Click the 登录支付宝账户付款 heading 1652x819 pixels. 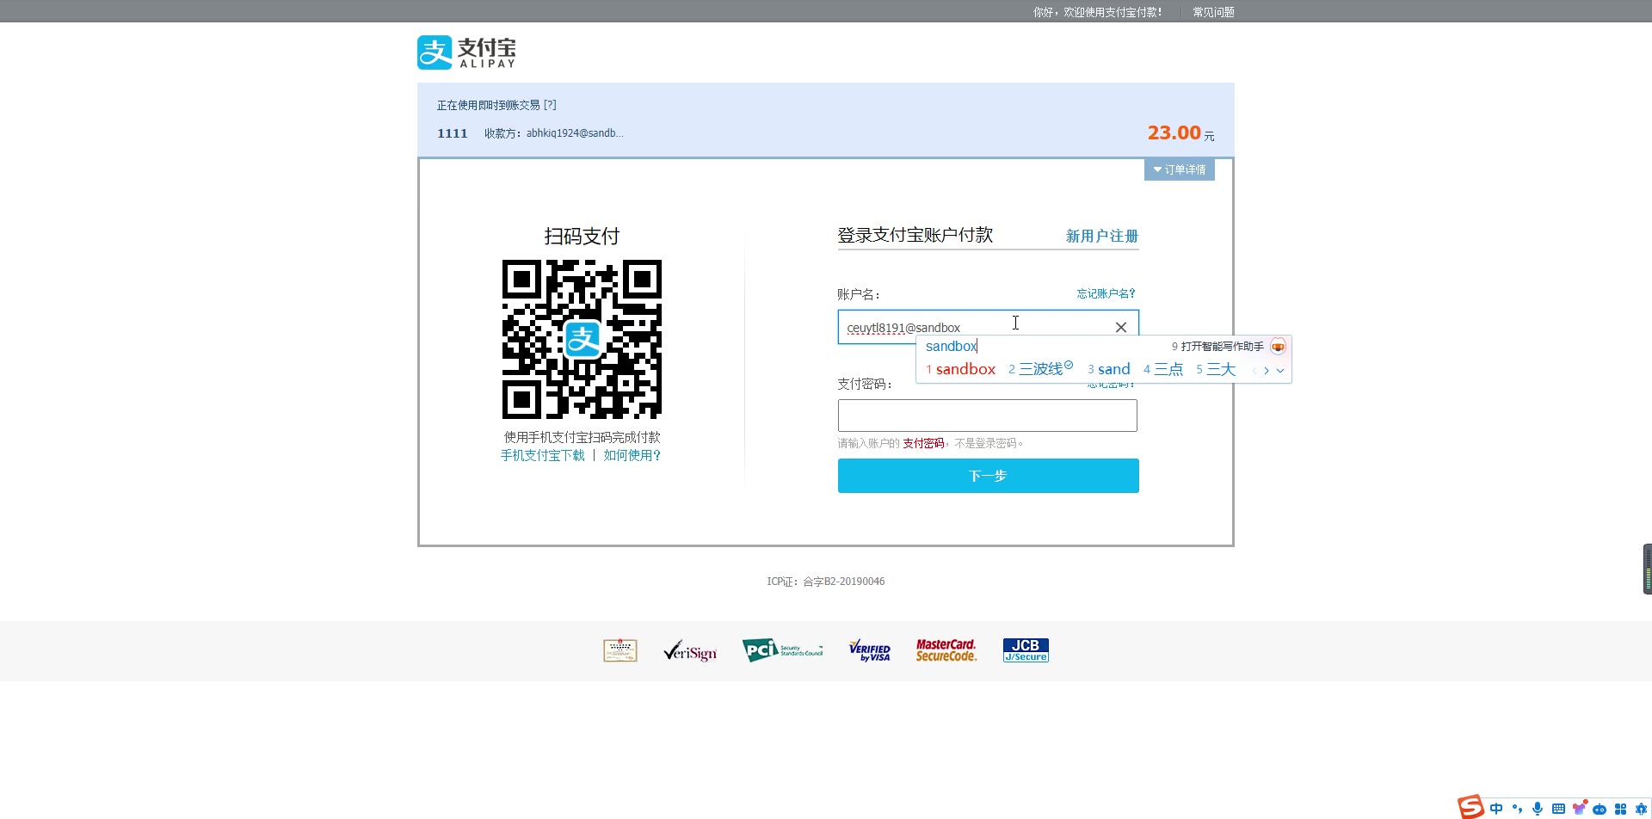click(915, 235)
